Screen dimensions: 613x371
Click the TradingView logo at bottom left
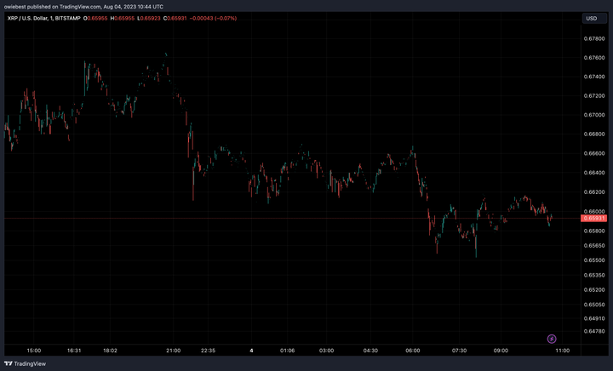25,363
